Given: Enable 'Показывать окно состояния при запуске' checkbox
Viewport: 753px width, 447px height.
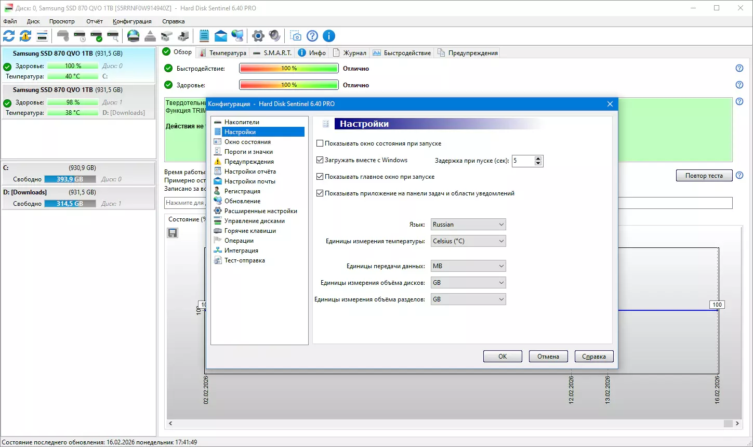Looking at the screenshot, I should coord(320,143).
